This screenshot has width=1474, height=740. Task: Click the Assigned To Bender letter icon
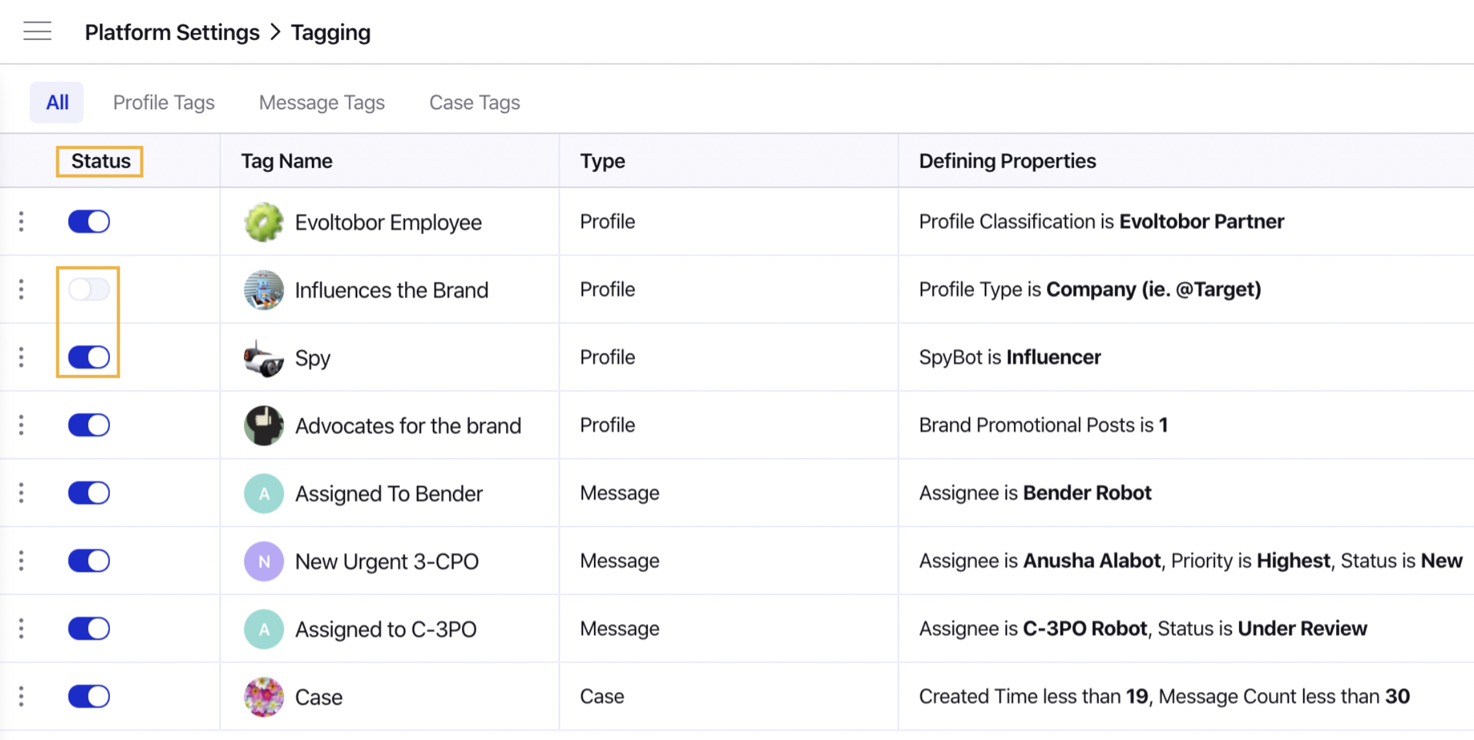click(264, 492)
